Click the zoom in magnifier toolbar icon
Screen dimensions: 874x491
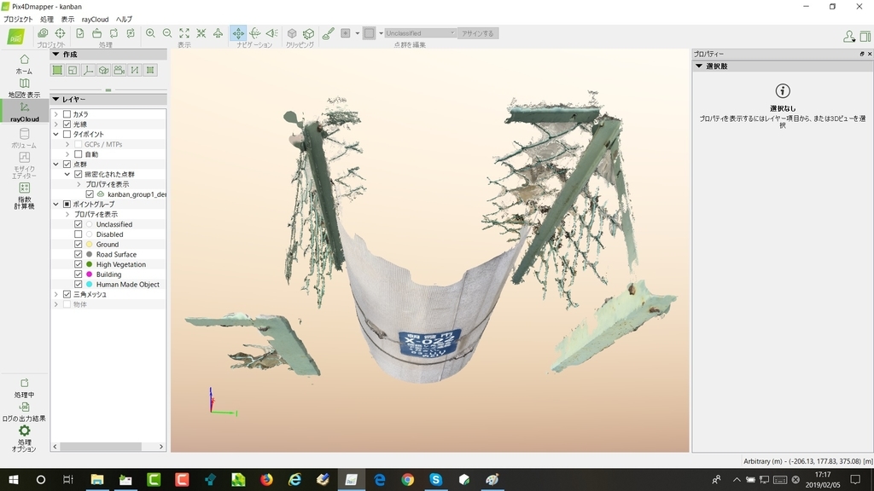point(150,33)
